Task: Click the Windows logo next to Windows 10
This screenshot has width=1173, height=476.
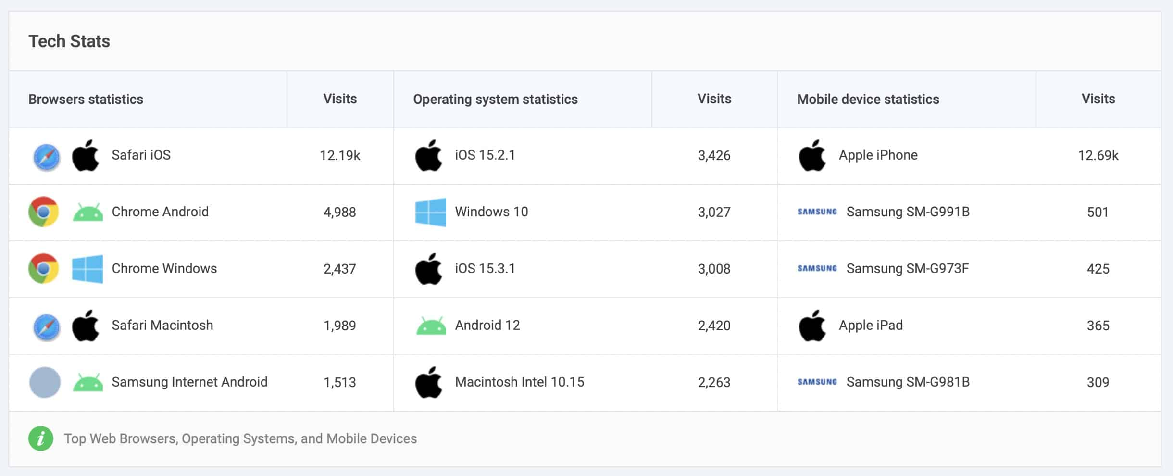Action: point(431,212)
